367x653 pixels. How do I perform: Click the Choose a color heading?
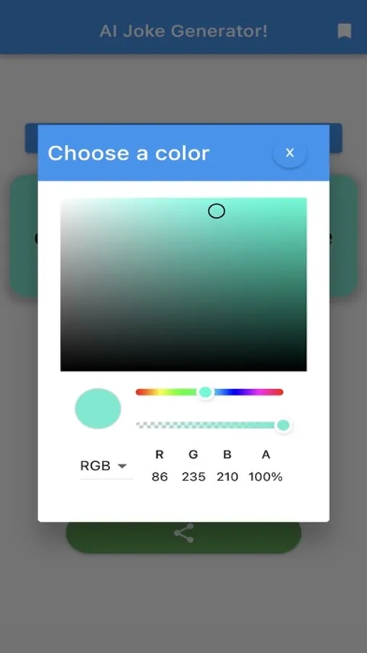(x=128, y=153)
